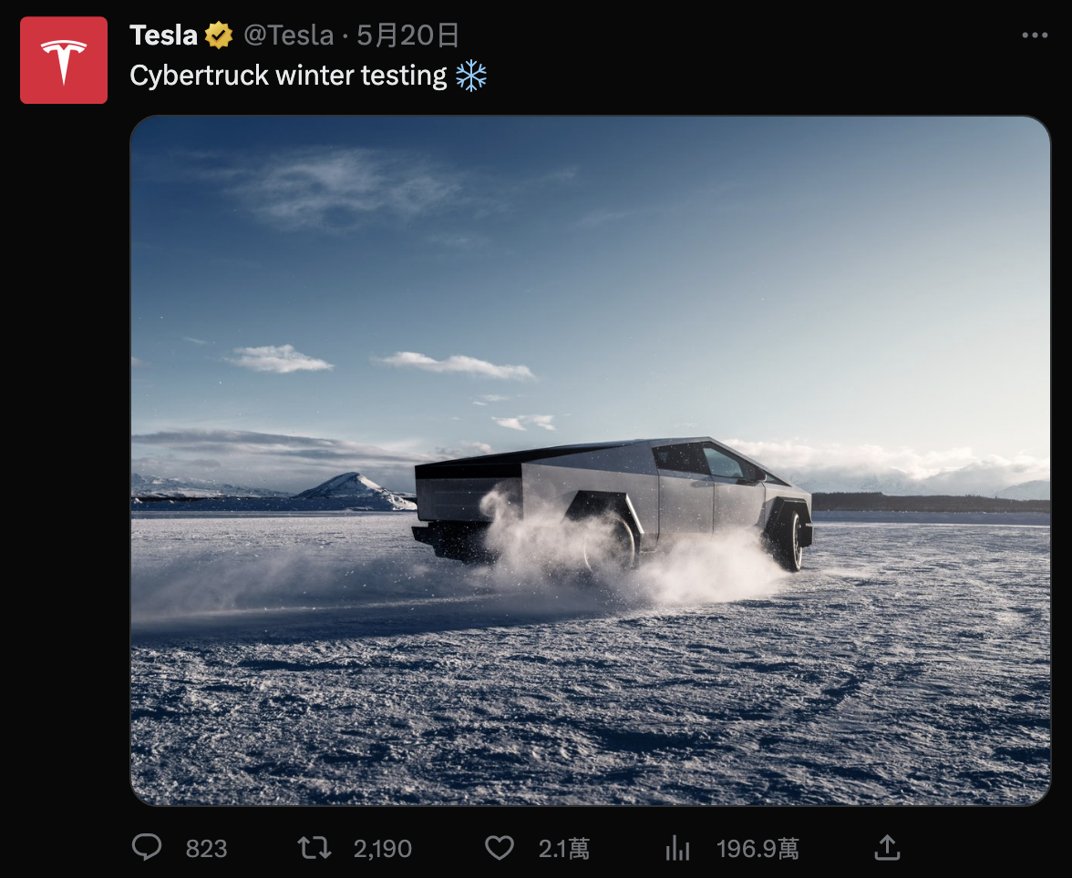Image resolution: width=1072 pixels, height=878 pixels.
Task: Click the gold verified badge
Action: [219, 36]
